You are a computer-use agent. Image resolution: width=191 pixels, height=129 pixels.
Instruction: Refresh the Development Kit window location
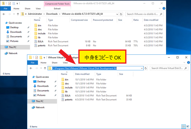point(145,68)
